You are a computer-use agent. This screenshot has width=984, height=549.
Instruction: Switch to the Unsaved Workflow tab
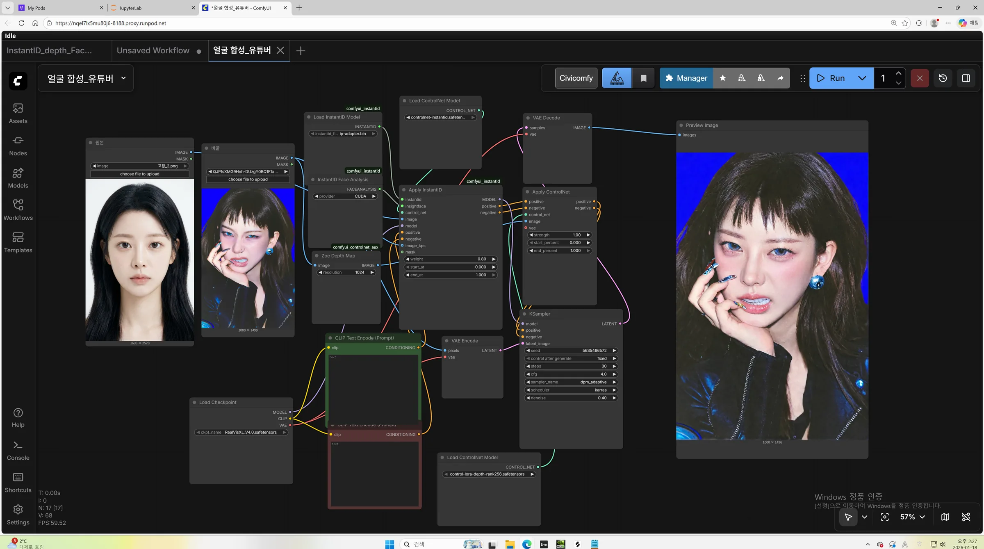coord(153,50)
